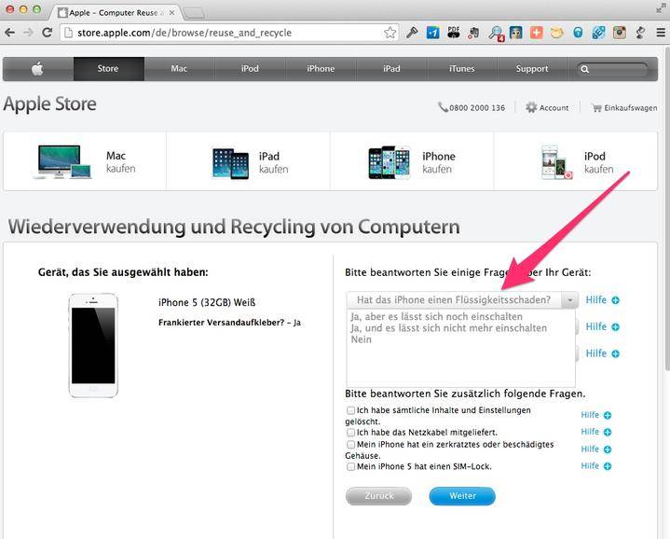Image resolution: width=670 pixels, height=539 pixels.
Task: Click the page icon in address bar
Action: (x=68, y=33)
